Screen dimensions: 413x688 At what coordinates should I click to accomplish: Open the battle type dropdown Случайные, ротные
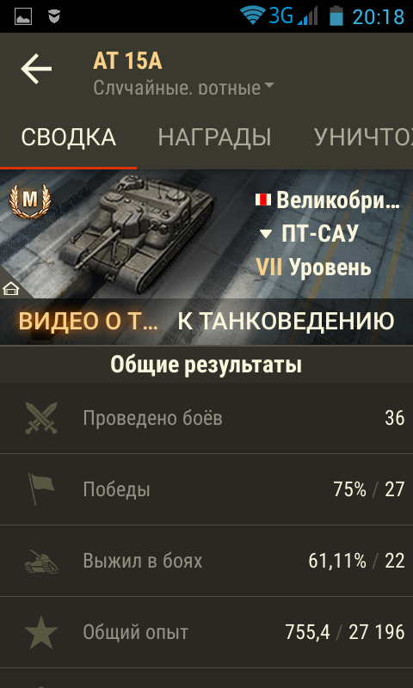point(183,89)
